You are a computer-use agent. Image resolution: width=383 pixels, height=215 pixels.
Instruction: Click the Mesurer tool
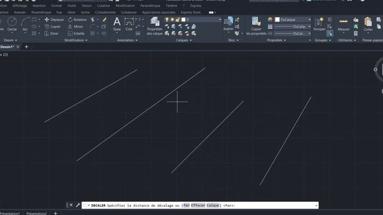[344, 24]
